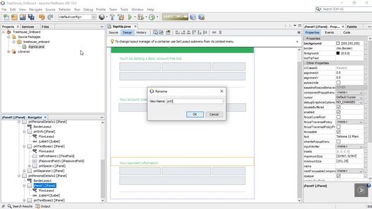The image size is (372, 209).
Task: Toggle the enabled property checkbox
Action: [338, 112]
